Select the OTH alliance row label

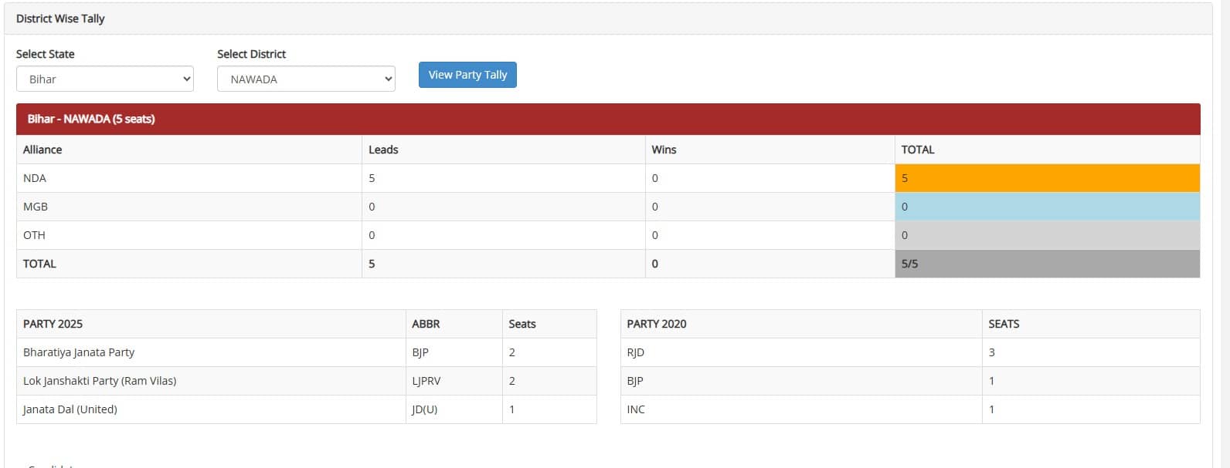34,235
